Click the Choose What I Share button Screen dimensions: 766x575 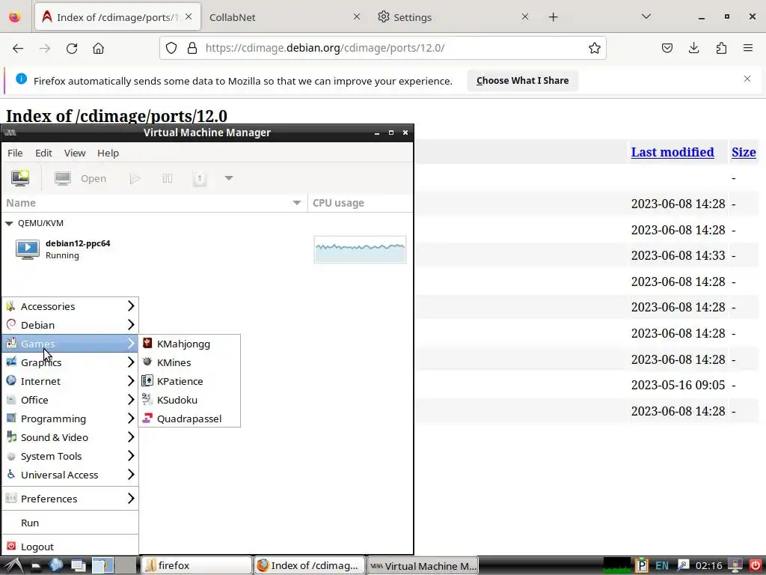[x=522, y=81]
